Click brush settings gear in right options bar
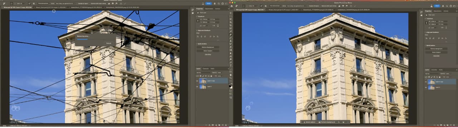 (x=265, y=6)
